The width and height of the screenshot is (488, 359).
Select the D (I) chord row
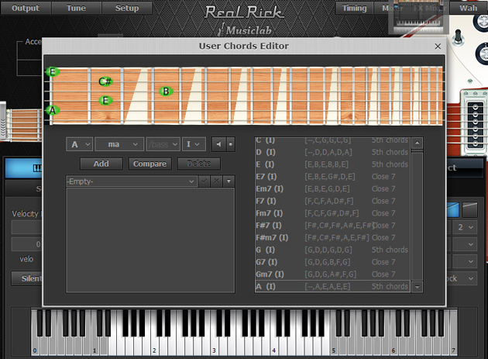click(x=332, y=152)
